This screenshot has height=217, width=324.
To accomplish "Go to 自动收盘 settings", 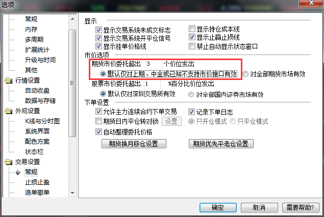I will [x=37, y=91].
